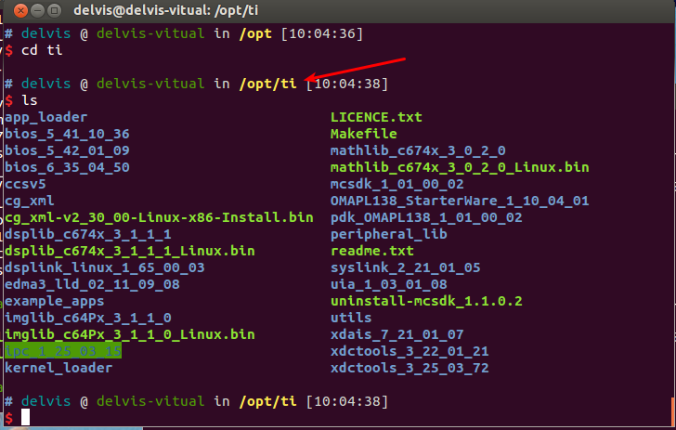Select xdais_7_21_01_07 directory name
The height and width of the screenshot is (430, 676).
pos(397,334)
